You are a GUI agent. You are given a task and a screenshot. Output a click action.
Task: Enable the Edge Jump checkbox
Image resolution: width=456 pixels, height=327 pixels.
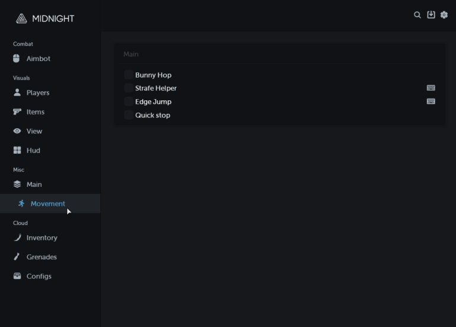pos(129,101)
